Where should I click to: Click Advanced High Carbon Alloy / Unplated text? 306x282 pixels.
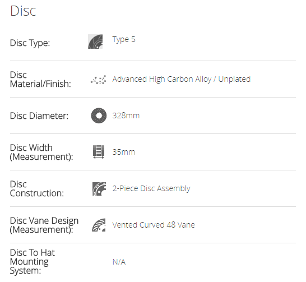tap(181, 80)
